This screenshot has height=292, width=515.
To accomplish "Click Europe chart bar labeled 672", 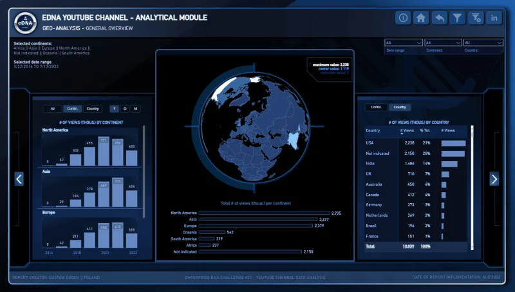I will pos(118,235).
